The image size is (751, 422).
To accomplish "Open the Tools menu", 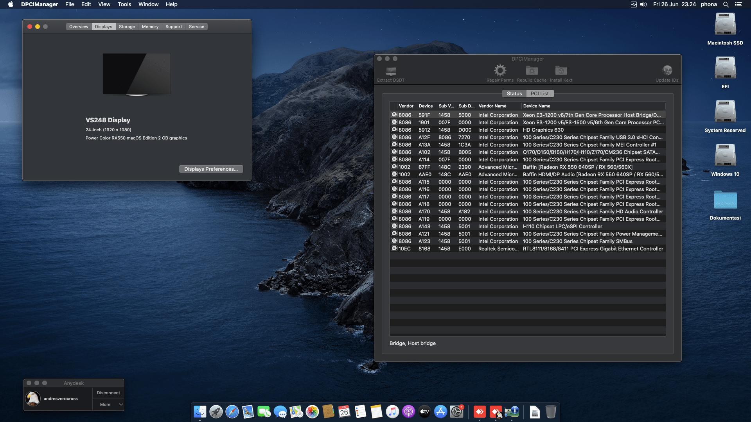I will coord(124,4).
